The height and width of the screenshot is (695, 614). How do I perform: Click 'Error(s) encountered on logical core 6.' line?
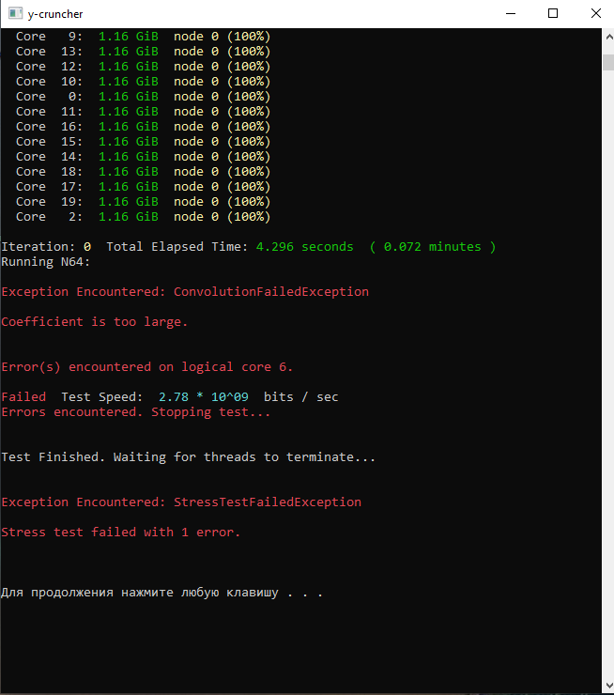coord(147,367)
